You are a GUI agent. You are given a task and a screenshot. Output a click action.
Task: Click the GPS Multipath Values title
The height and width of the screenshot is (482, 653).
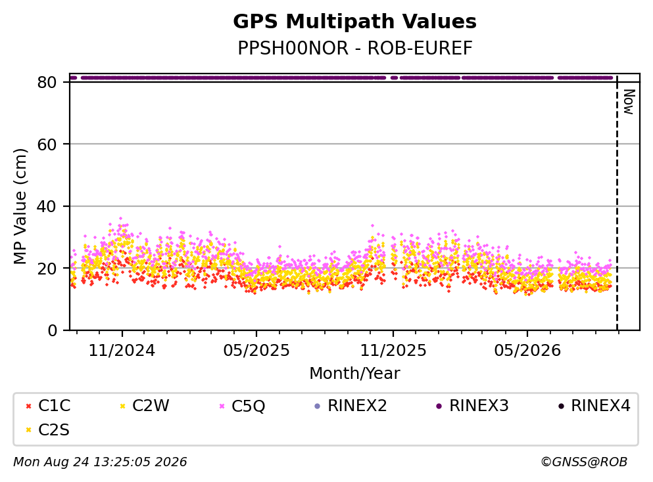(x=355, y=22)
